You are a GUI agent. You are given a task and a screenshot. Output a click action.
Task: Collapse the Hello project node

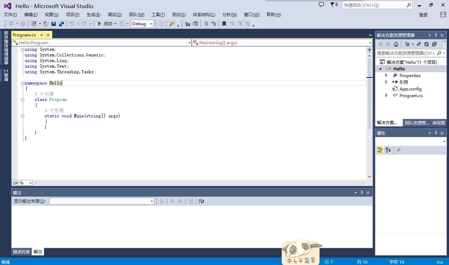[x=380, y=69]
